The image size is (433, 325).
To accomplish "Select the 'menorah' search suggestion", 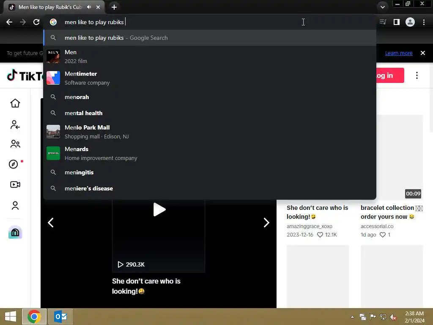I will click(x=210, y=97).
